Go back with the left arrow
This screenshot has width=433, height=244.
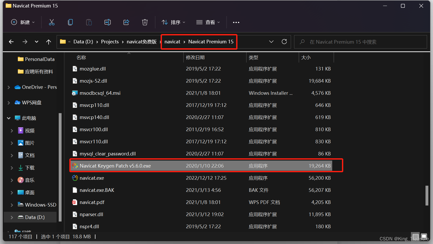[11, 42]
